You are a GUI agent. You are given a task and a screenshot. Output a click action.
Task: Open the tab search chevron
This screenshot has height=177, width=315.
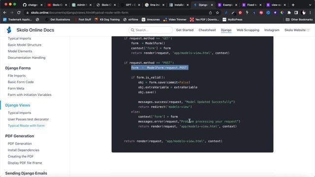(310, 5)
